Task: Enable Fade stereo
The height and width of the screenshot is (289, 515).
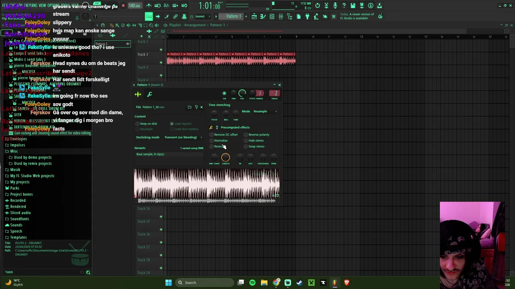Action: click(x=254, y=140)
